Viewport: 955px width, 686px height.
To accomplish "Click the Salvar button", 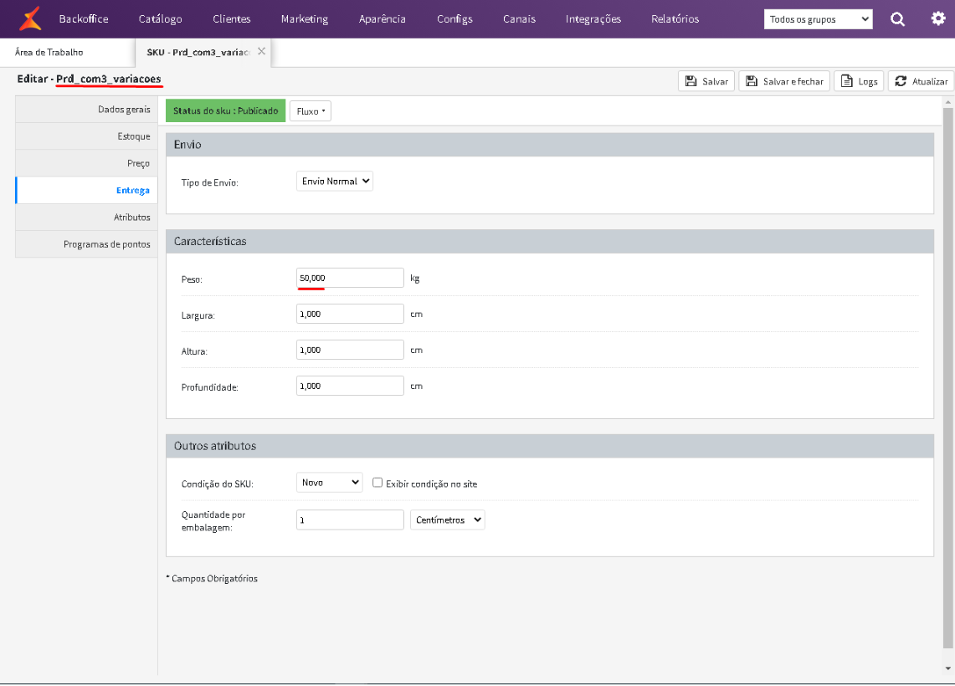I will [706, 81].
